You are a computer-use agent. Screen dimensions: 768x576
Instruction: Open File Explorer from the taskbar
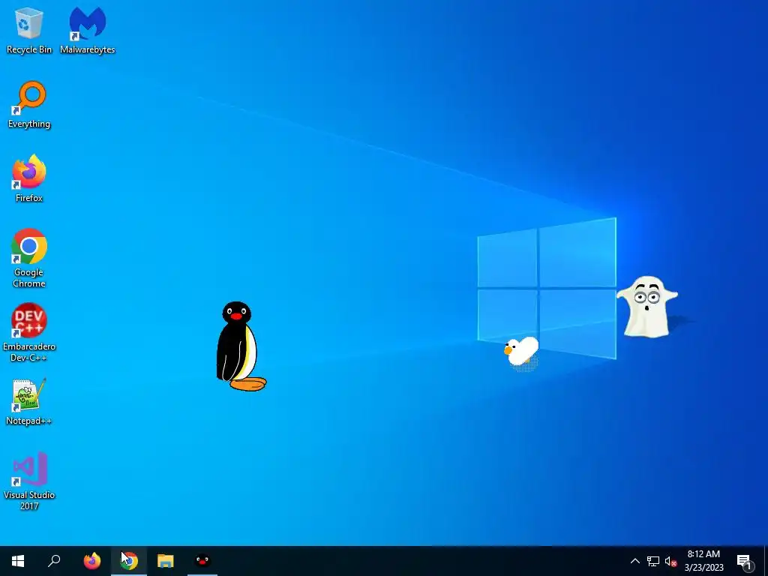tap(166, 561)
